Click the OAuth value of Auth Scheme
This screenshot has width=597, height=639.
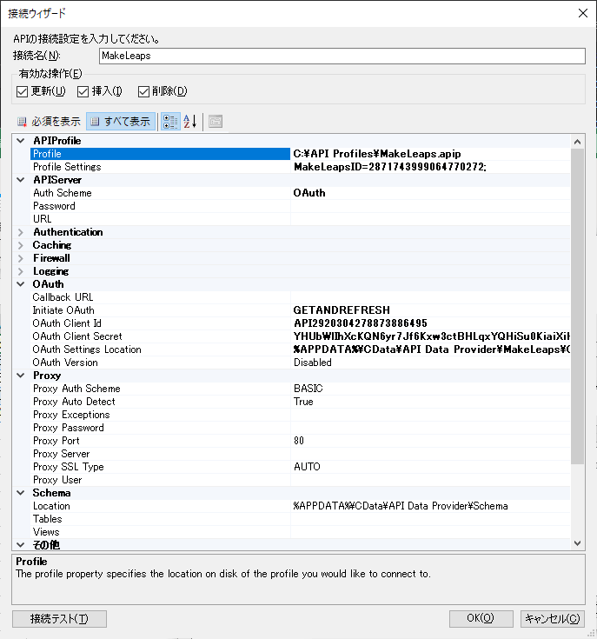[x=309, y=193]
